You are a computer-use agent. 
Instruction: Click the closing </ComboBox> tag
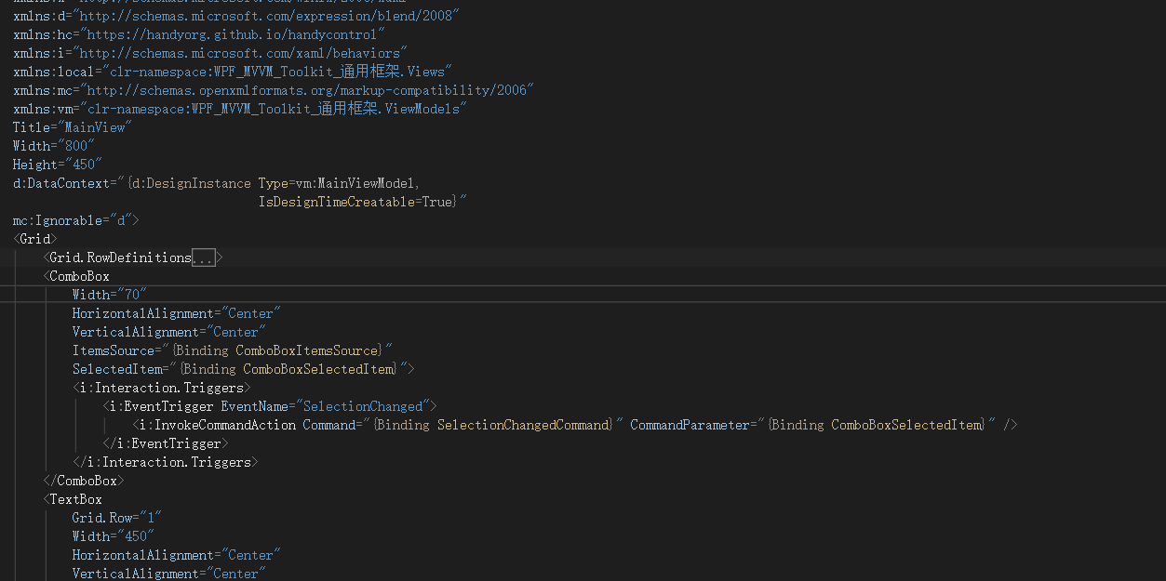point(84,481)
